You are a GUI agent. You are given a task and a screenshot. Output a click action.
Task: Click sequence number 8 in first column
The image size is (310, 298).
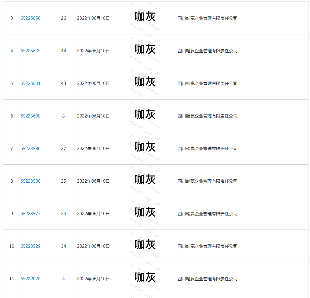pyautogui.click(x=12, y=181)
